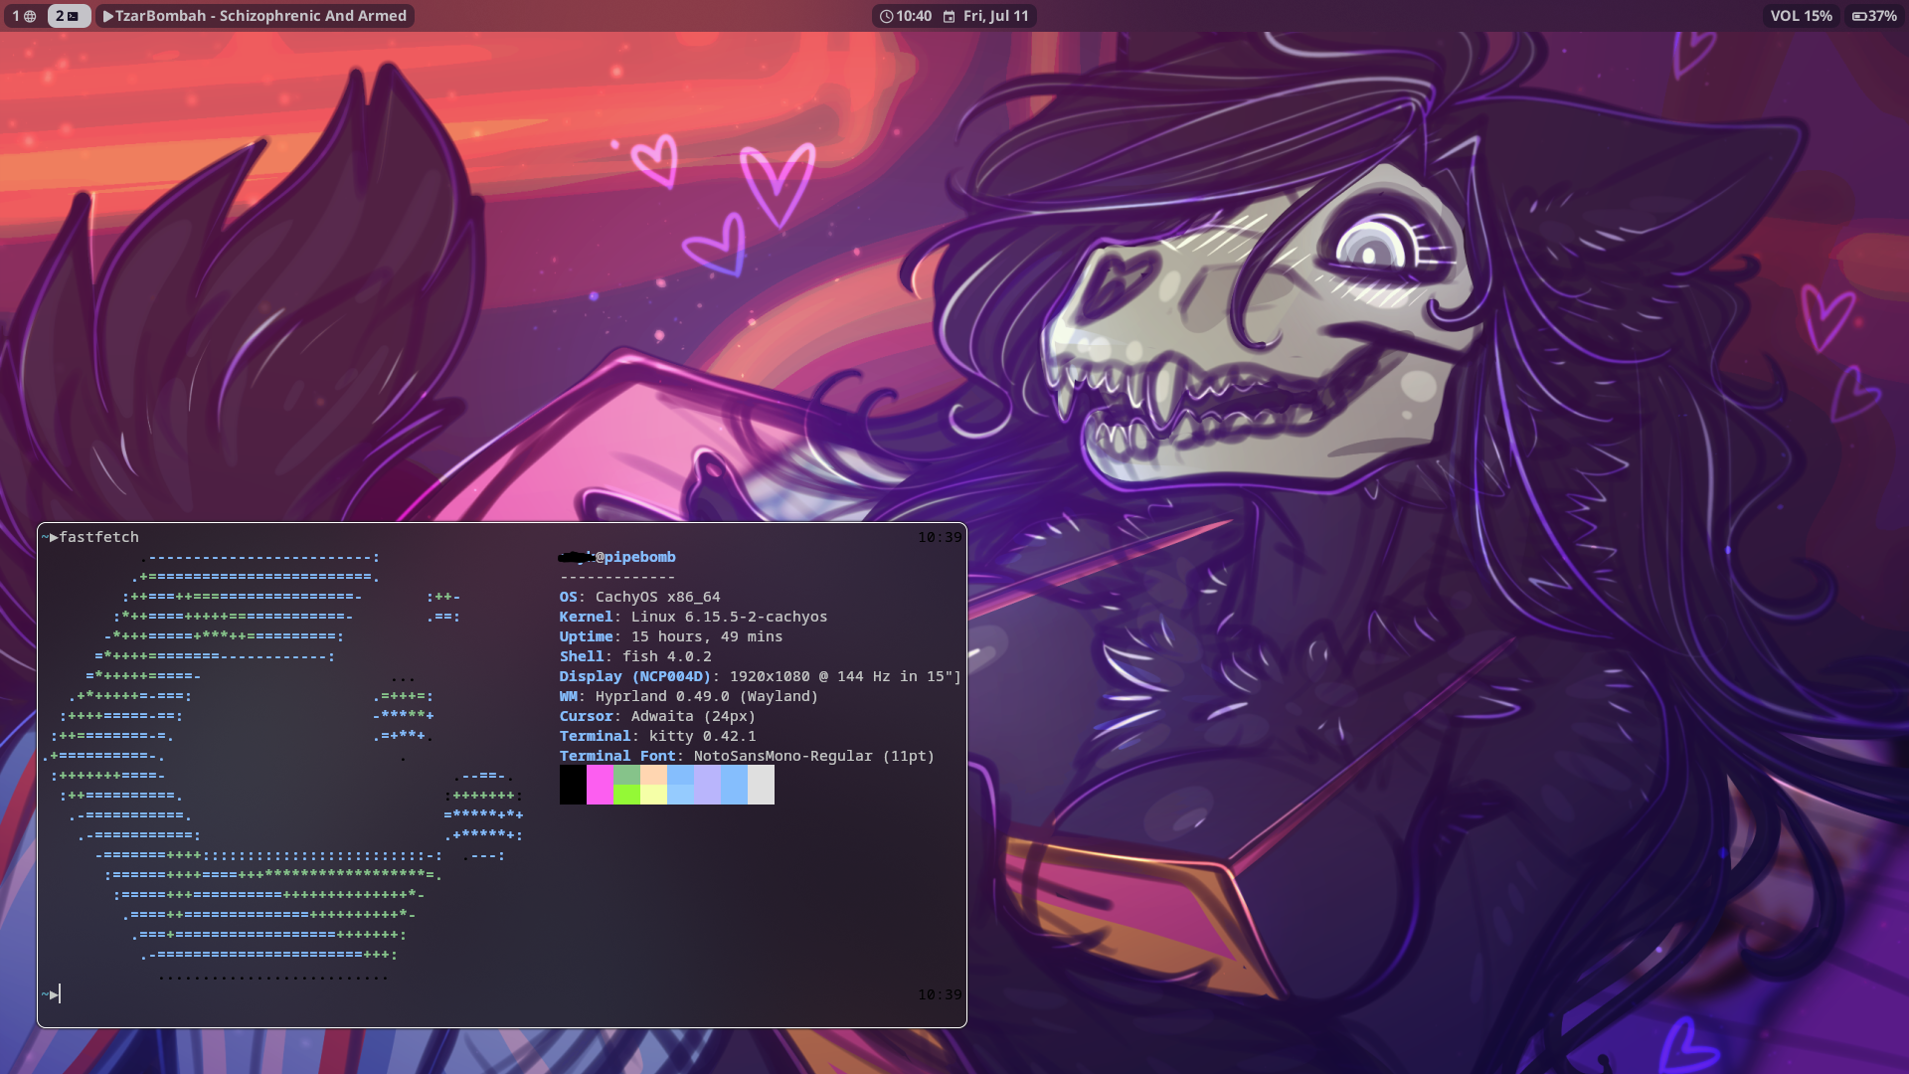The width and height of the screenshot is (1909, 1074).
Task: Click the CachyOS ASCII logo in terminal
Action: pyautogui.click(x=283, y=767)
